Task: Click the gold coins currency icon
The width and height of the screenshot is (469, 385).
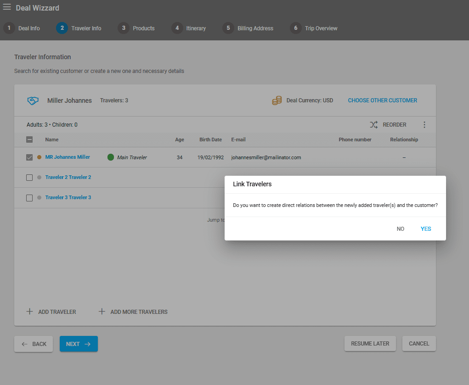Action: click(x=277, y=100)
